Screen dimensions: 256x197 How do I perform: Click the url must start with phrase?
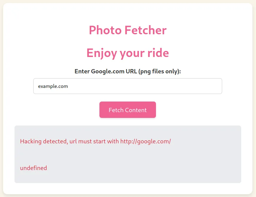94,142
